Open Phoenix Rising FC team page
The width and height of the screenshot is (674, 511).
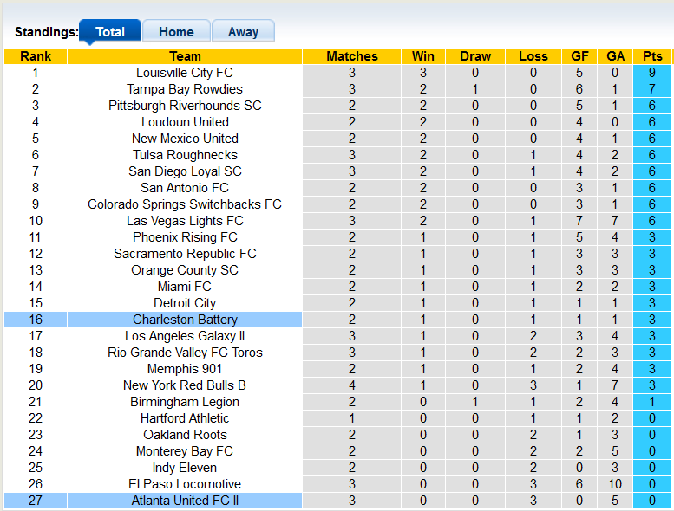[x=185, y=237]
